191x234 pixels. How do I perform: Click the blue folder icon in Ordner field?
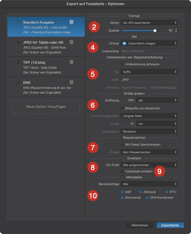pyautogui.click(x=124, y=44)
